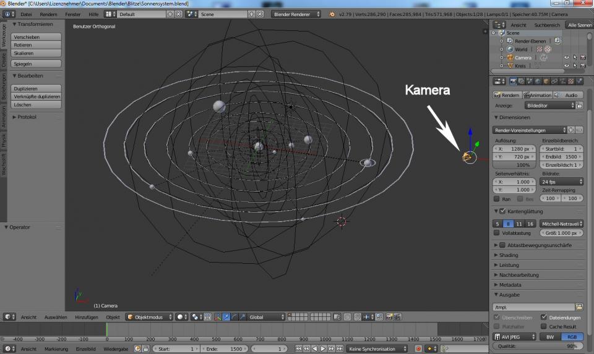Uncheck the Dateiendungen checkbox

pos(544,317)
